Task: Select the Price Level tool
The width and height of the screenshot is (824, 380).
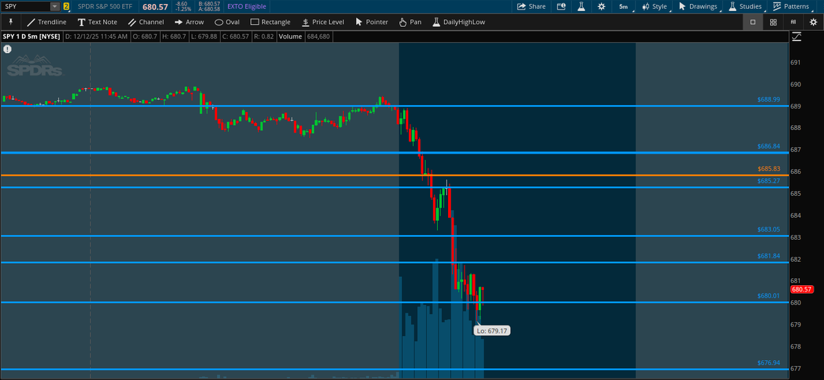Action: (323, 22)
